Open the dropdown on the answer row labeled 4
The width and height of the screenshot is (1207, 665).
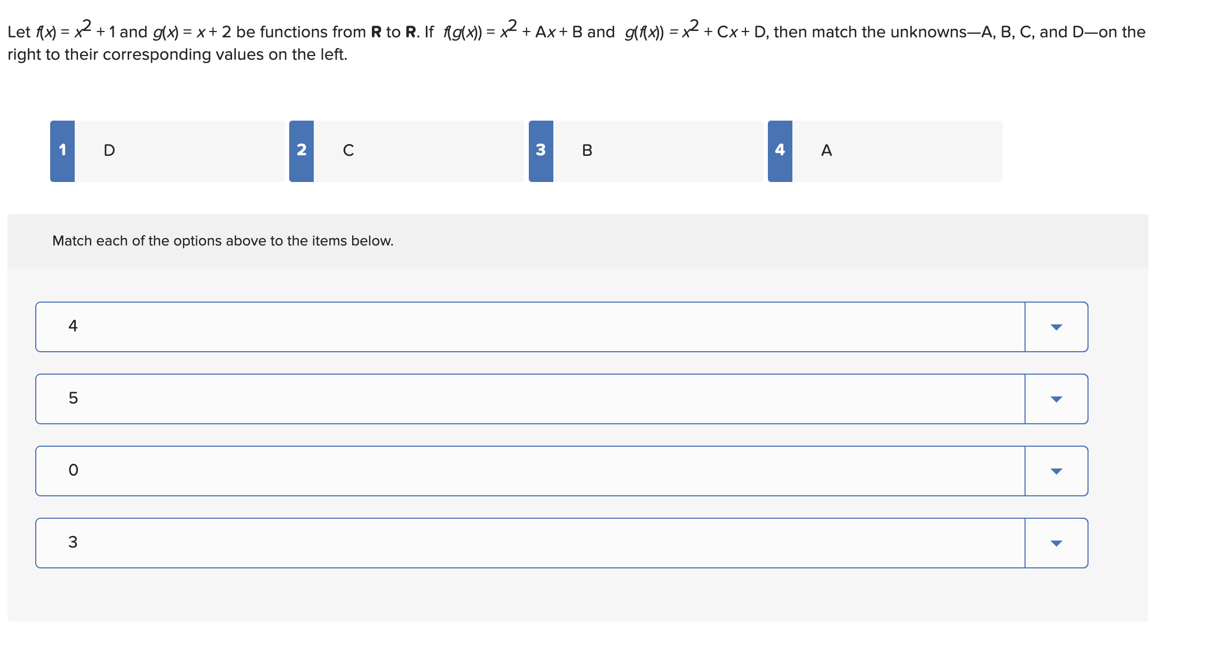(1056, 327)
